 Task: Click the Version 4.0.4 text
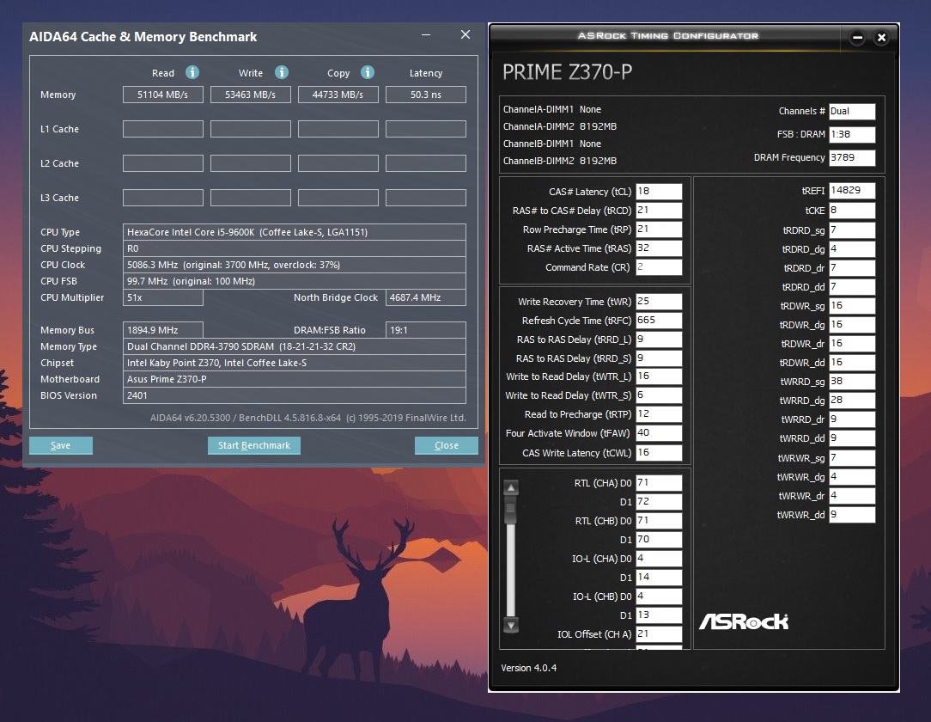[528, 668]
